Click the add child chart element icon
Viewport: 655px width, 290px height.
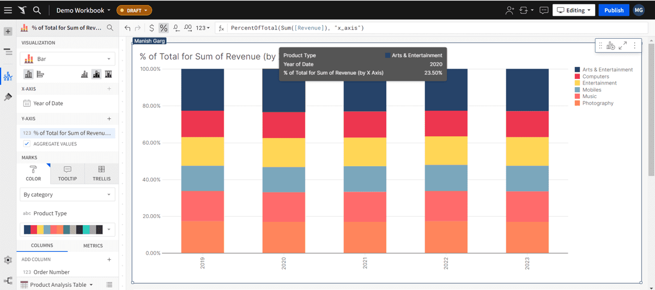pos(610,46)
